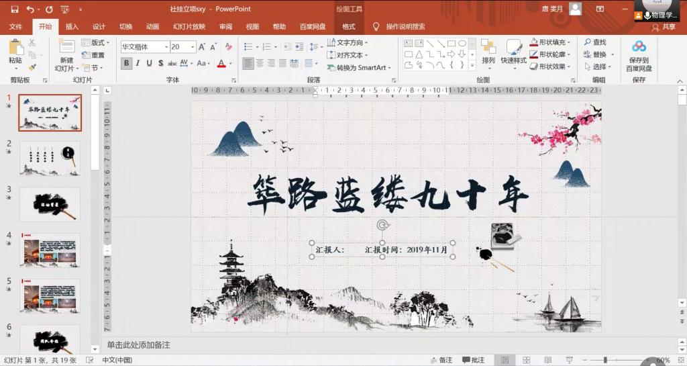This screenshot has height=366, width=687.
Task: Switch to the Animations (动画) tab
Action: pyautogui.click(x=152, y=27)
